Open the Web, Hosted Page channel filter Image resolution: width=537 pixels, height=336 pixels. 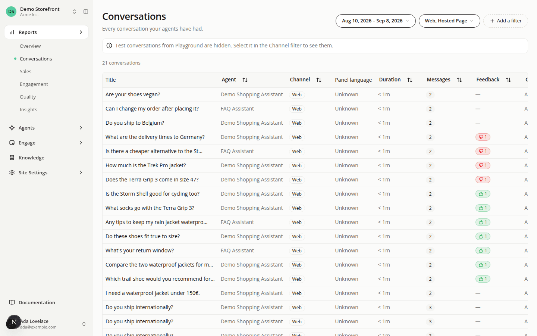pyautogui.click(x=449, y=21)
